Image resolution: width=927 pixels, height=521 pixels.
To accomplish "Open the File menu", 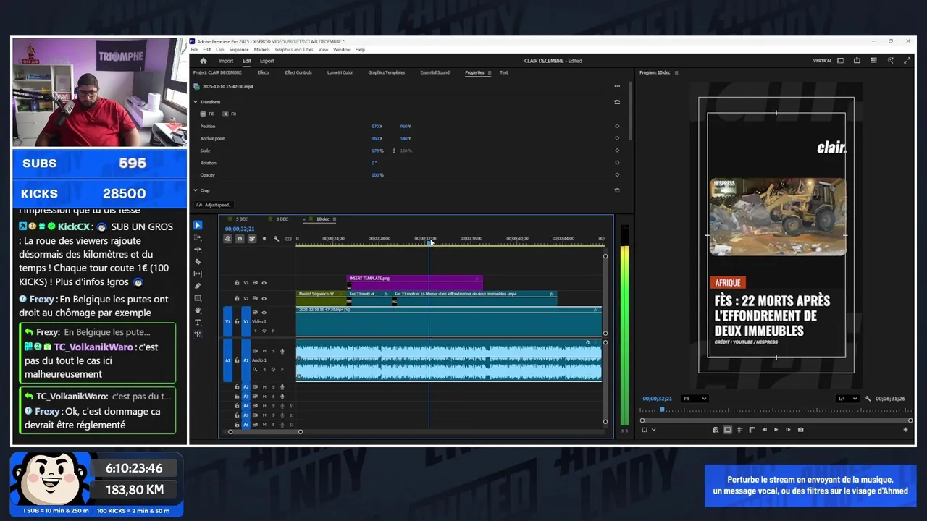I will pyautogui.click(x=194, y=50).
